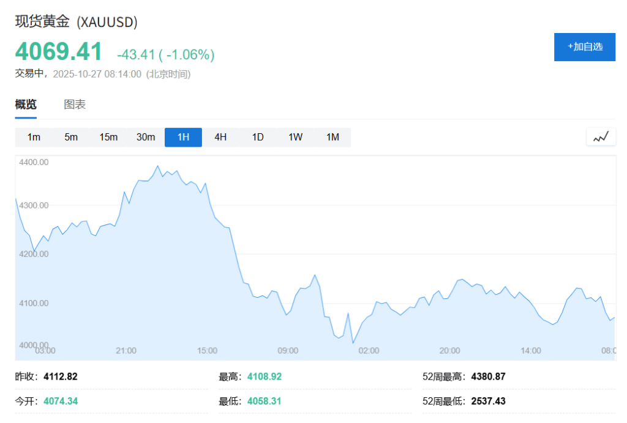627x423 pixels.
Task: Select the 1m time interval
Action: point(34,137)
